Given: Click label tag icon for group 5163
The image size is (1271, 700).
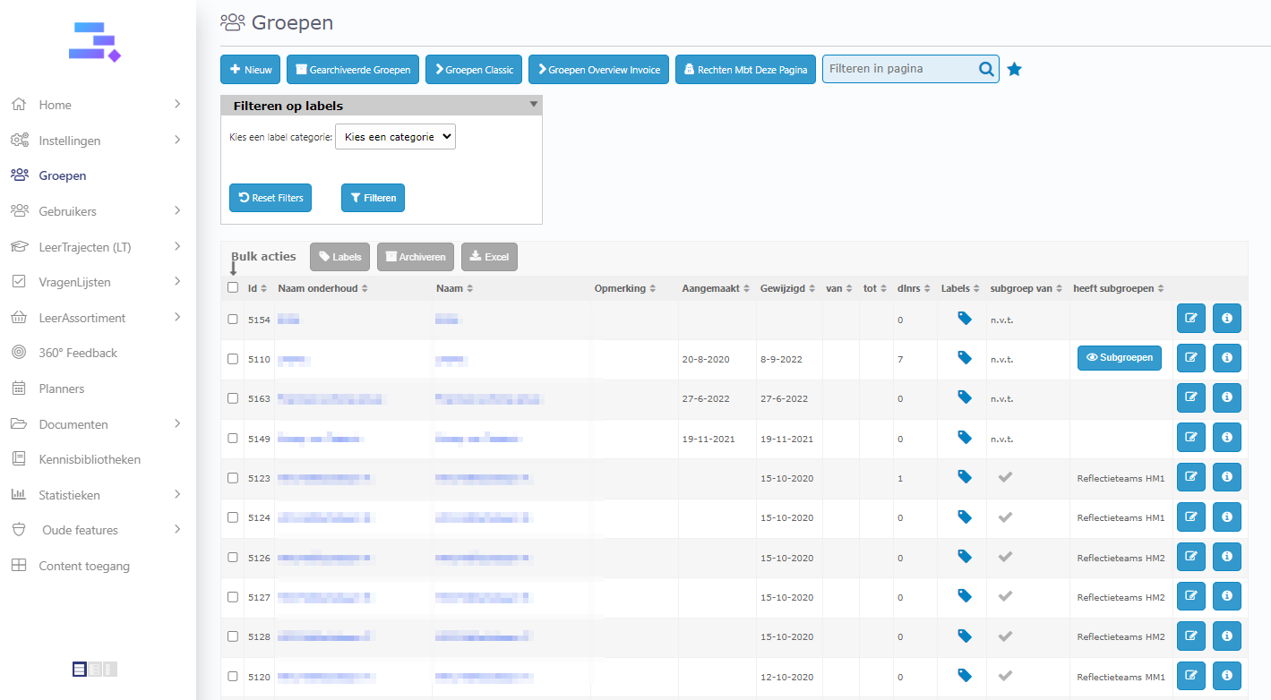Looking at the screenshot, I should tap(965, 397).
